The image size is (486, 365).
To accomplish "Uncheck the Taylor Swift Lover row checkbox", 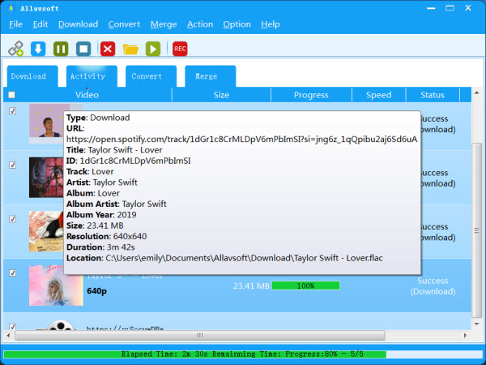I will click(x=12, y=273).
